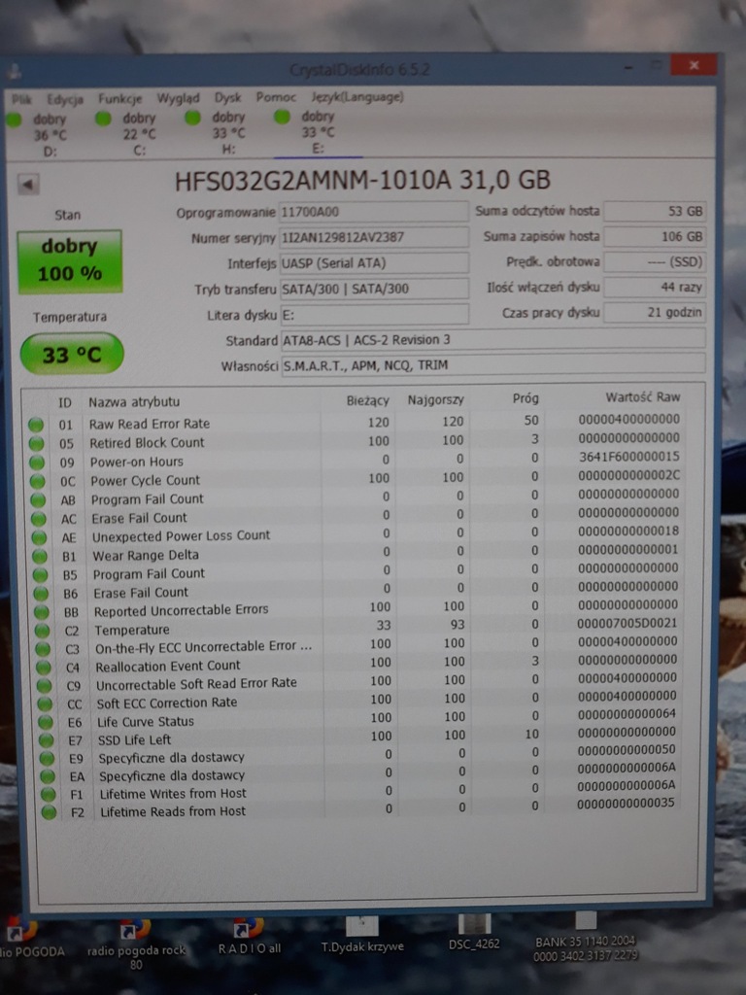Click status icon of Reported Uncorrectable Errors
Screen dimensions: 746x995
pos(41,612)
